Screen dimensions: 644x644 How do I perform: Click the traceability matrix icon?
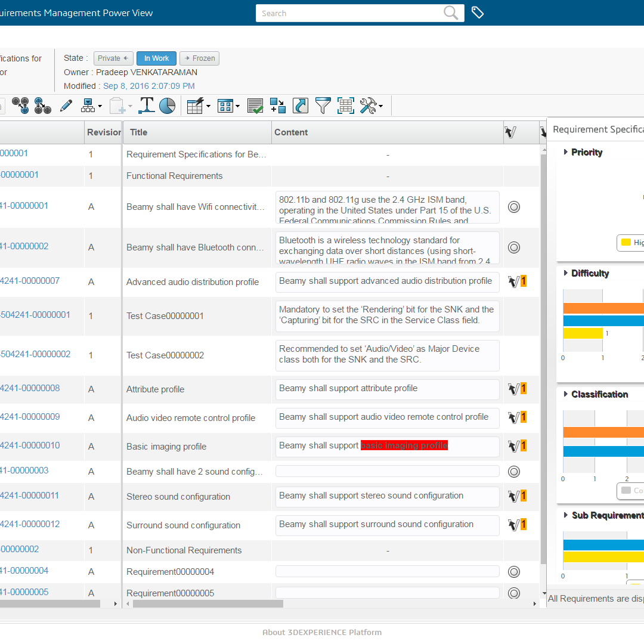coord(345,106)
